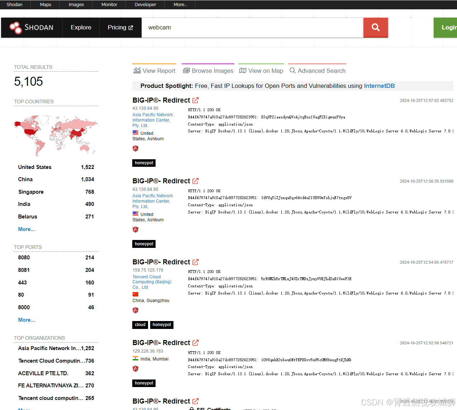Screen dimensions: 457x410
Task: Click the Shodan logo icon
Action: pyautogui.click(x=15, y=28)
